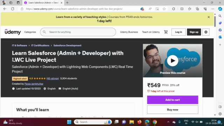
Task: Go to IT Certifications breadcrumb
Action: click(40, 45)
